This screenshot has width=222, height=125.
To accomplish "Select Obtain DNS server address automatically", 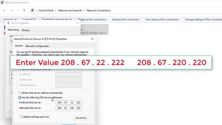I will (41, 93).
